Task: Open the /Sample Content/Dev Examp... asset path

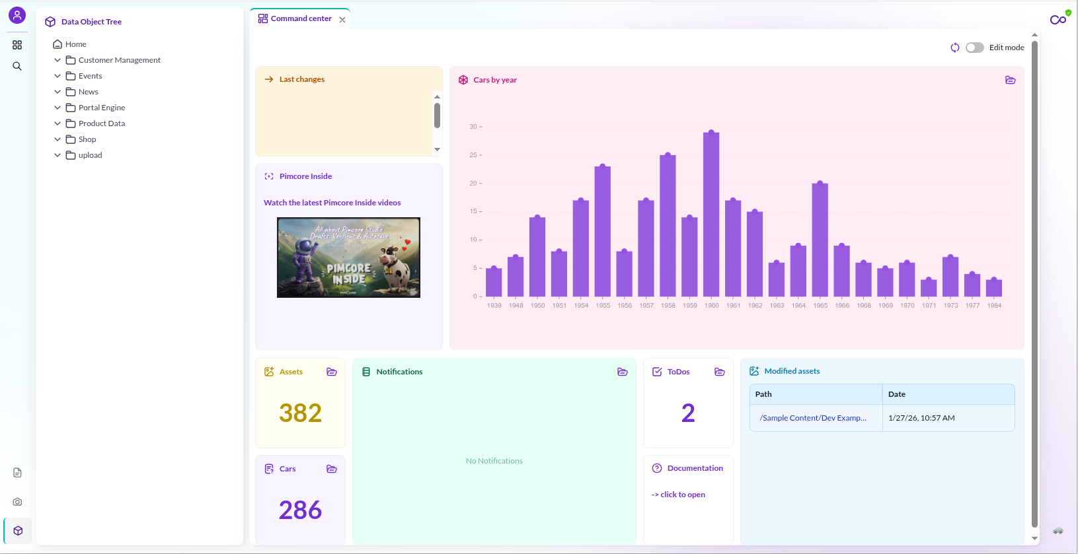Action: (x=813, y=418)
